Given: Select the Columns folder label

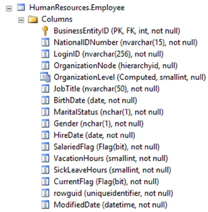Looking at the screenshot, I should pyautogui.click(x=57, y=19).
